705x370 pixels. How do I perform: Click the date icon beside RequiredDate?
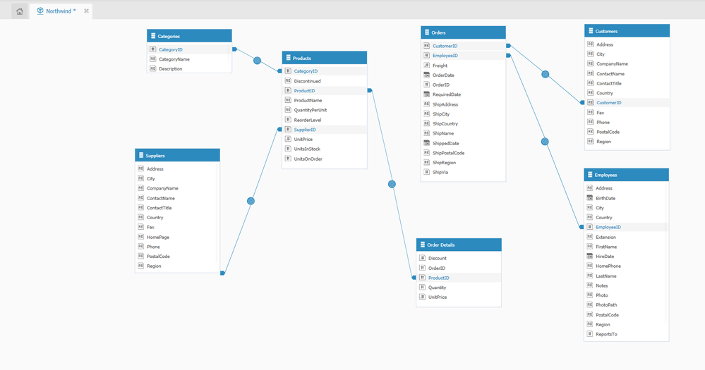(427, 94)
